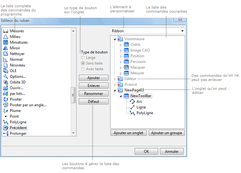Screen dimensions: 241x173
Task: Select the Large button type radio
Action: tap(83, 58)
